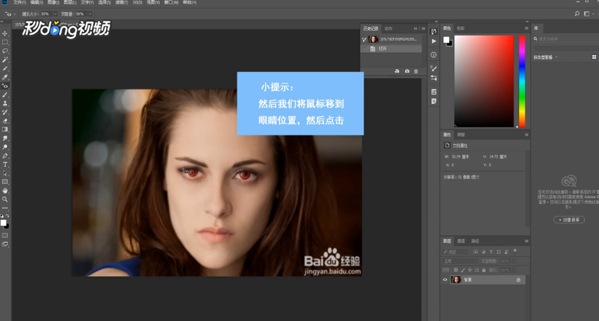The image size is (599, 321).
Task: Toggle lock position in Layers panel
Action: point(470,270)
